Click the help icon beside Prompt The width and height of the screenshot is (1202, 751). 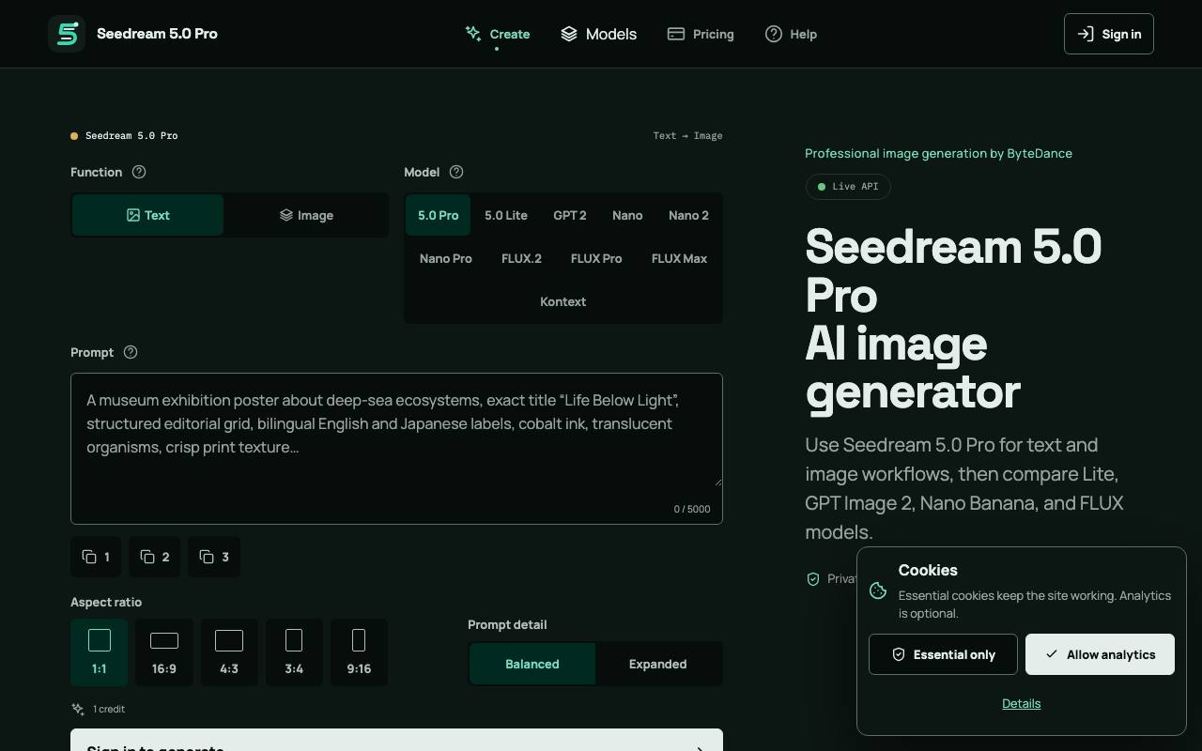tap(131, 352)
